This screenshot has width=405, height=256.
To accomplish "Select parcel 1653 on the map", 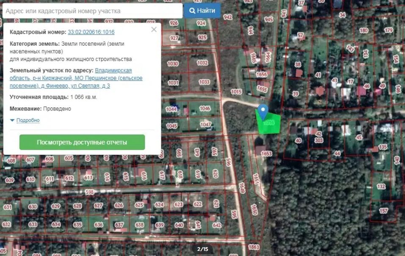I will (x=266, y=154).
